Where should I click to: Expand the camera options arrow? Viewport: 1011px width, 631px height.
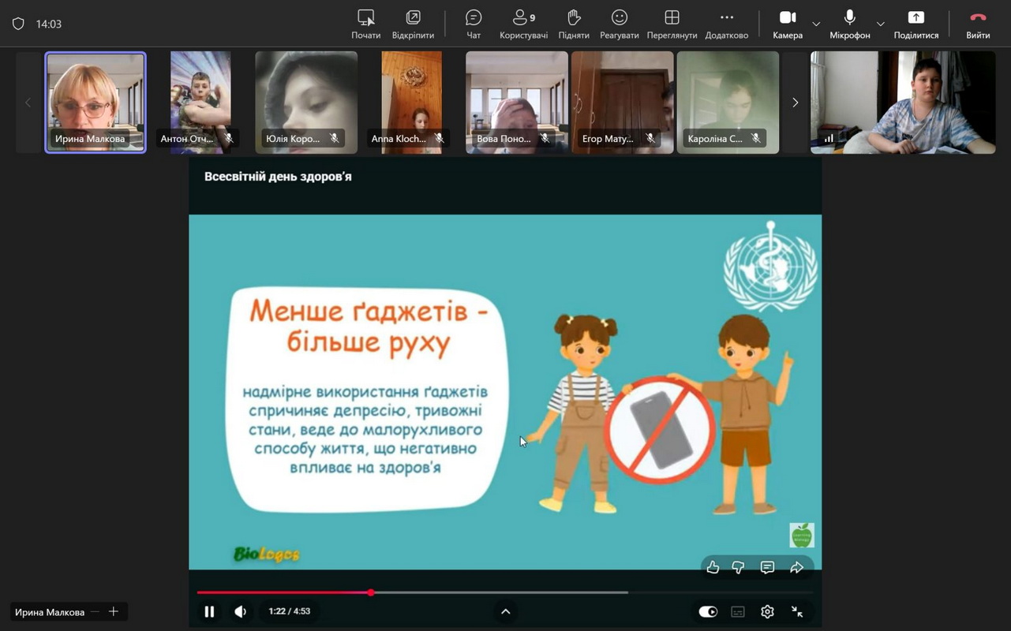[x=816, y=24]
